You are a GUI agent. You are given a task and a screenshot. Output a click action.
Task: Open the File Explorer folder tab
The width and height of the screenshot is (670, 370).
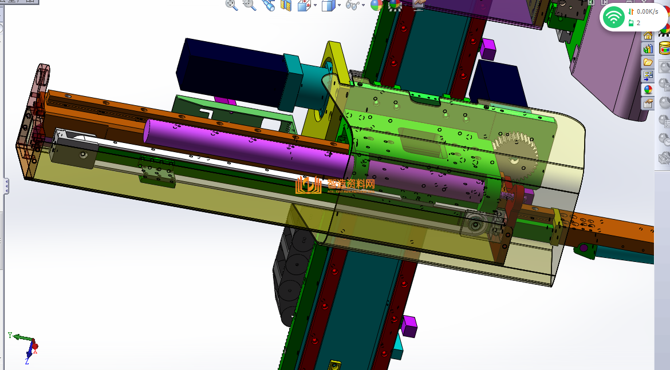click(x=648, y=62)
